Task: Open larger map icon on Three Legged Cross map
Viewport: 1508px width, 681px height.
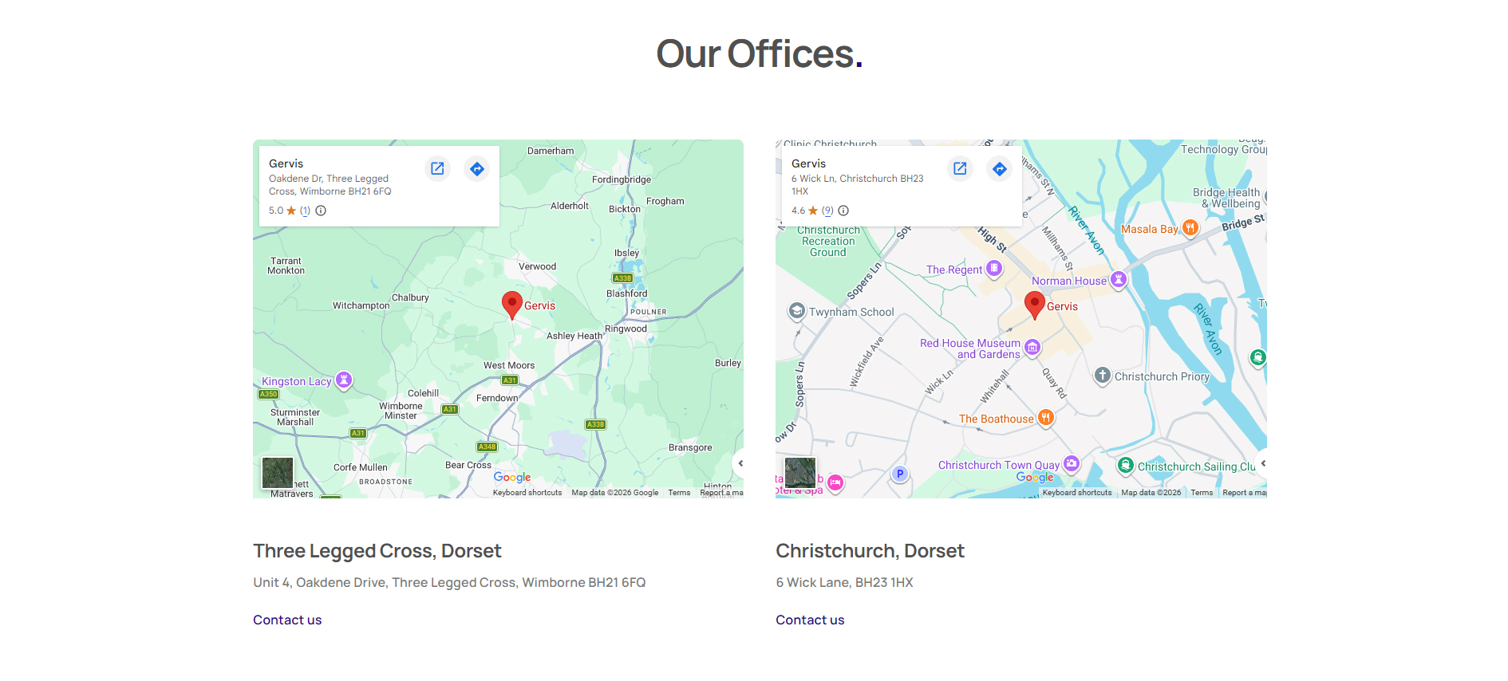Action: [x=437, y=168]
